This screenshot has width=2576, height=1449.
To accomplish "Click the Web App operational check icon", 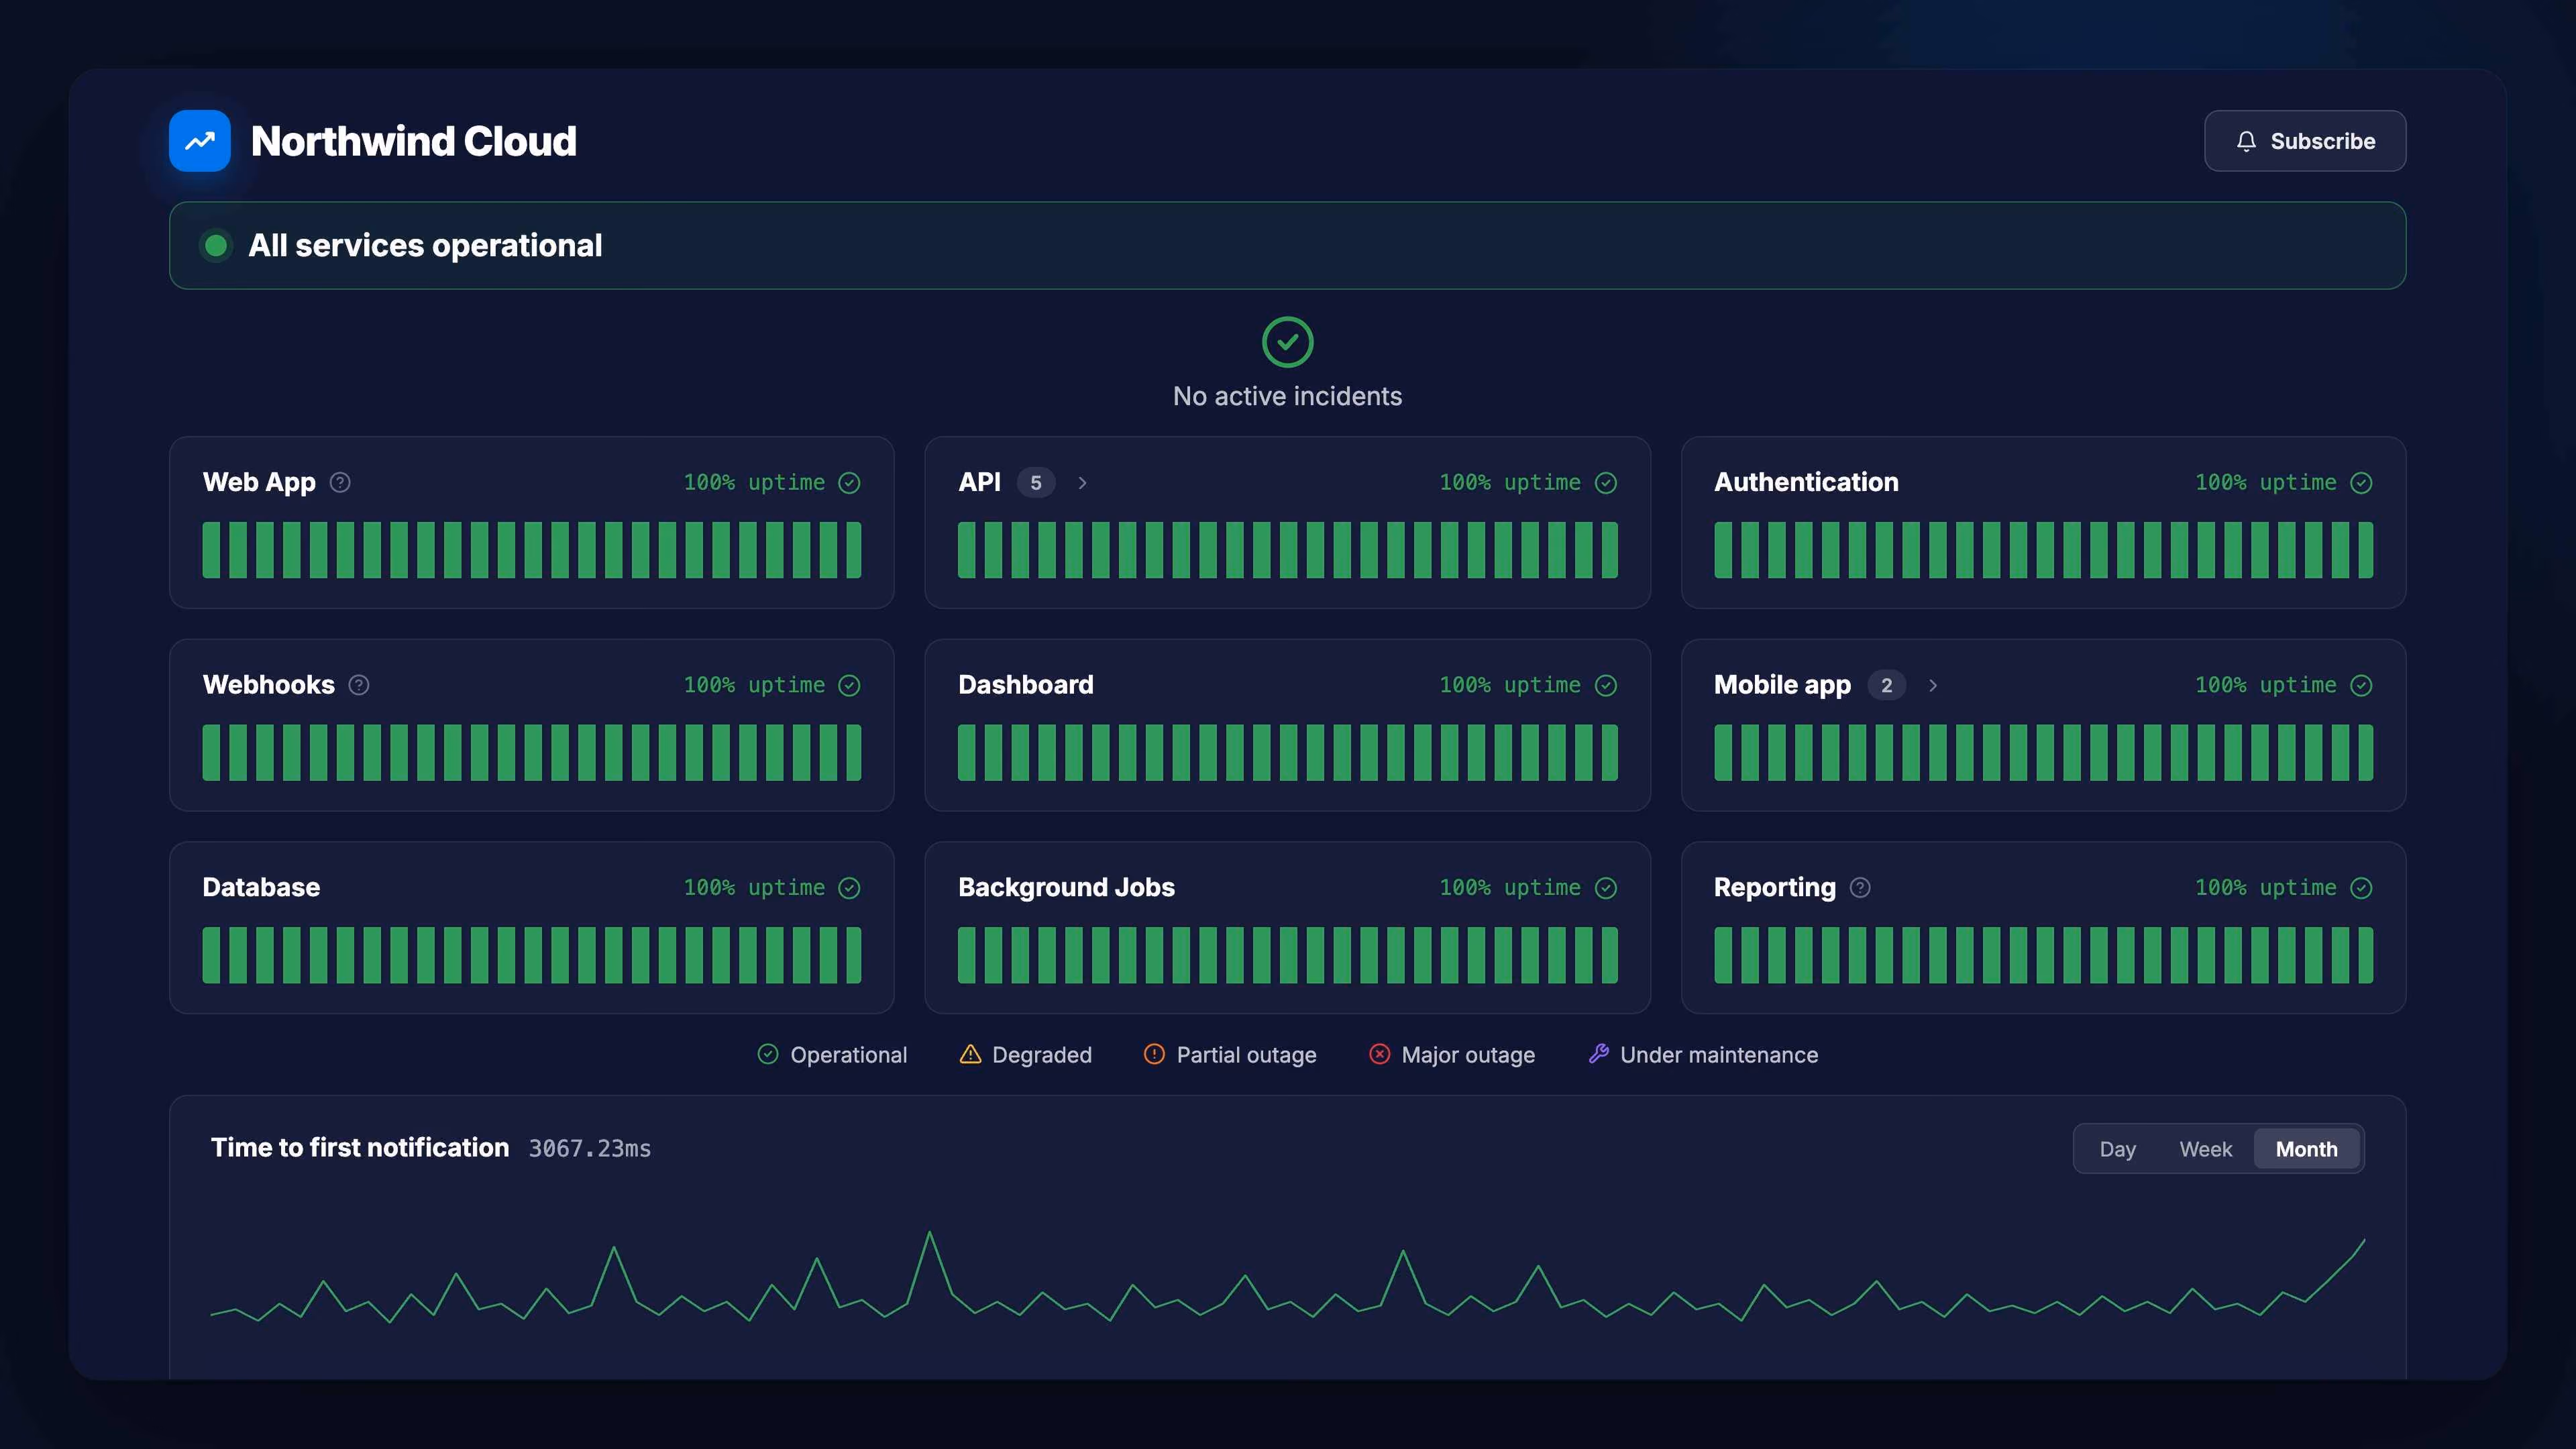I will 850,483.
